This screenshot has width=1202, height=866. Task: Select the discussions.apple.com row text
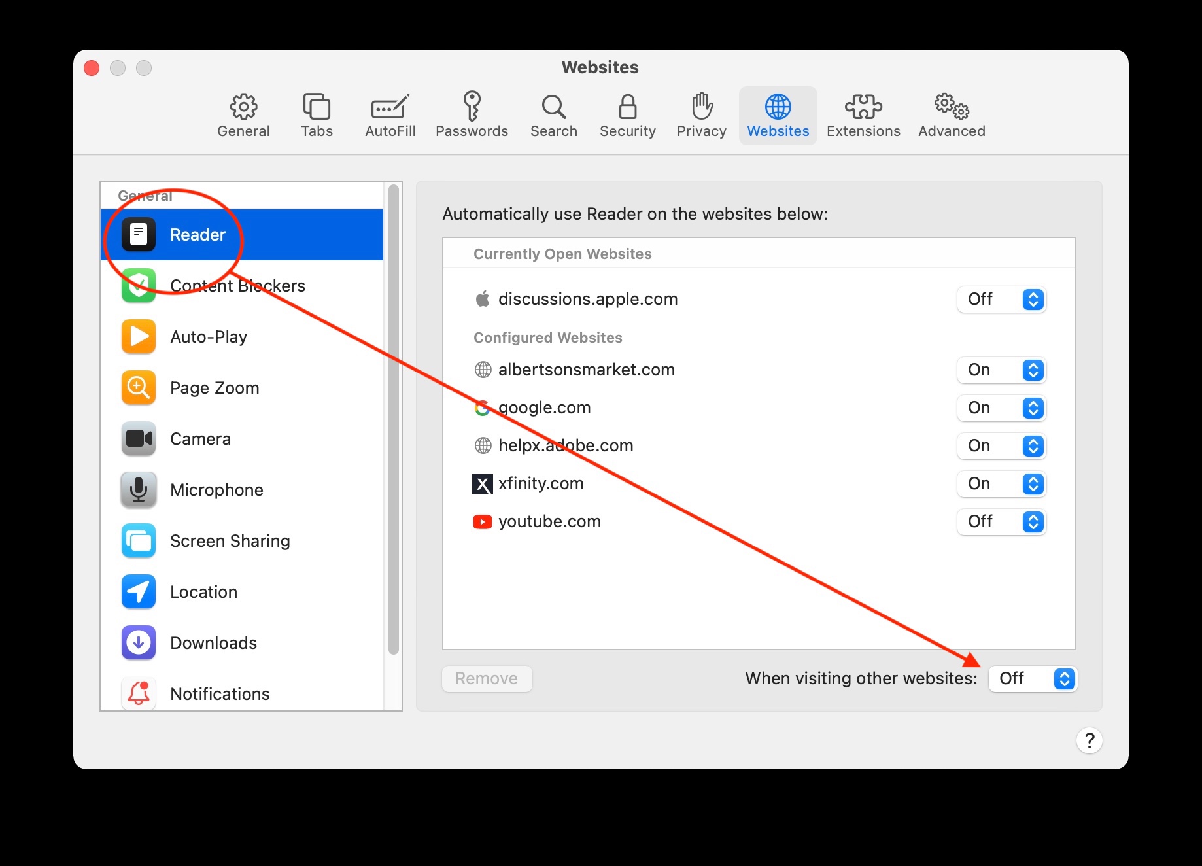point(588,300)
